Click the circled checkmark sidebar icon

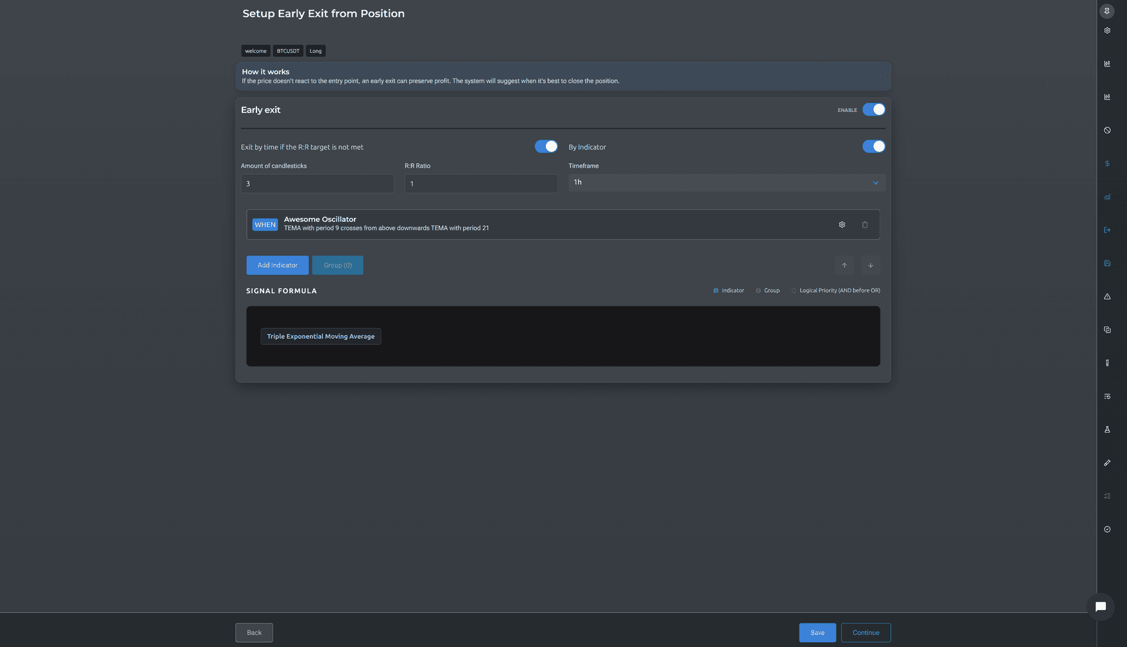click(x=1107, y=529)
